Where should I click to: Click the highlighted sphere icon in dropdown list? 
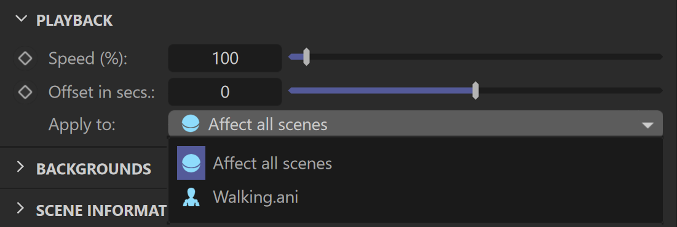[191, 163]
